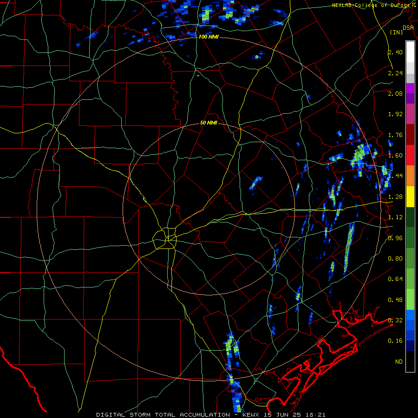Click the 15 JUN 25 date text
The image size is (418, 418).
(282, 415)
